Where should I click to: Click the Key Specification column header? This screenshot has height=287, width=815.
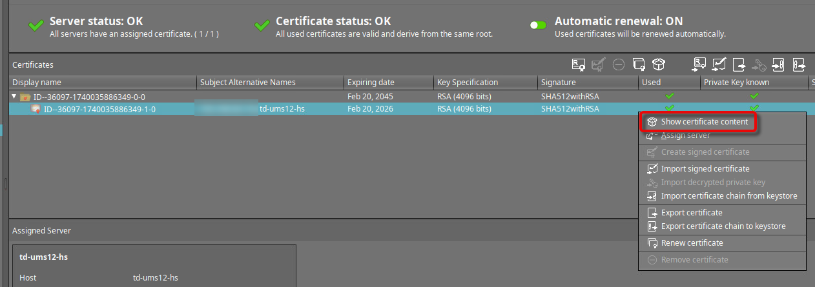[x=468, y=83]
